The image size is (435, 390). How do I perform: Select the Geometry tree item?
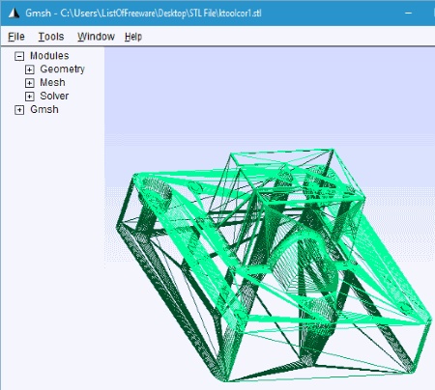pos(62,70)
